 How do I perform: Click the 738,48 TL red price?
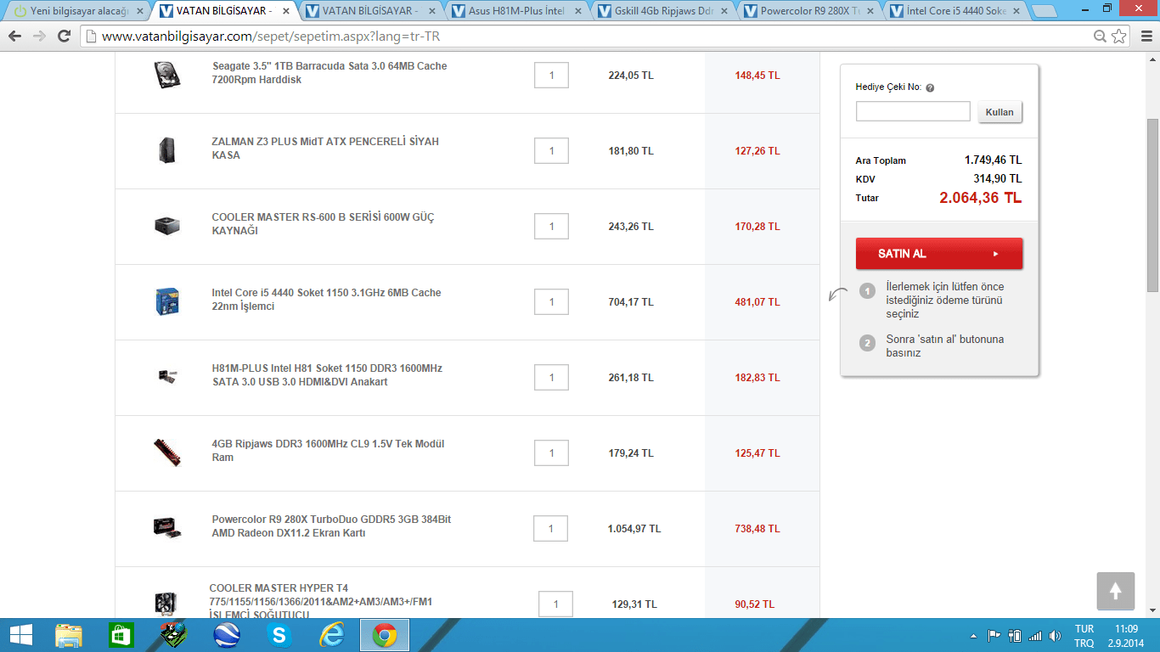(757, 528)
